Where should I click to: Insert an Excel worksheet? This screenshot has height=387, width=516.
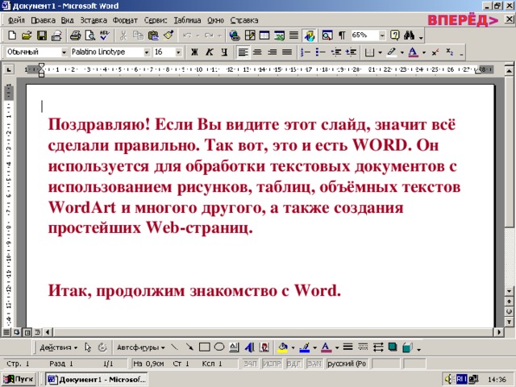coord(280,35)
